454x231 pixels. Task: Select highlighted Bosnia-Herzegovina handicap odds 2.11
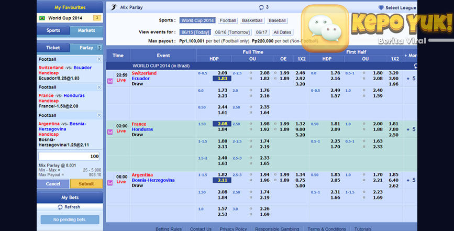[x=222, y=180]
